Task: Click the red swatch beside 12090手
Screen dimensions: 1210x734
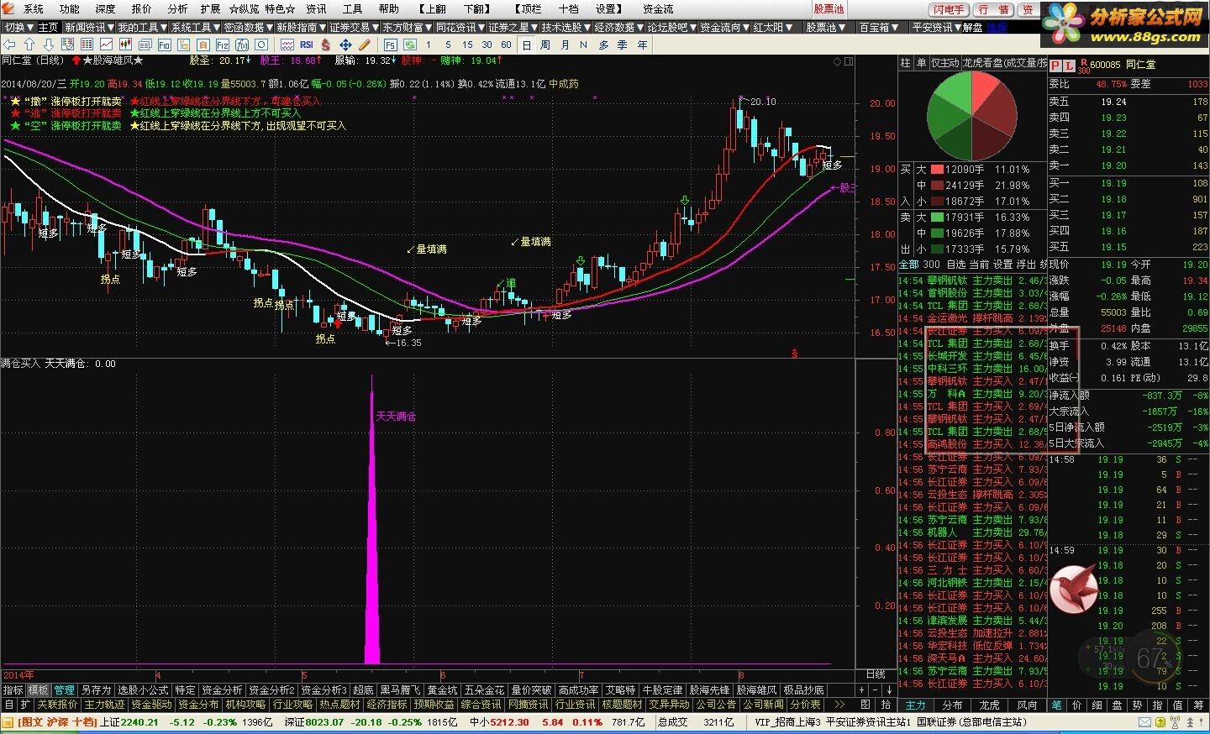Action: pos(937,169)
